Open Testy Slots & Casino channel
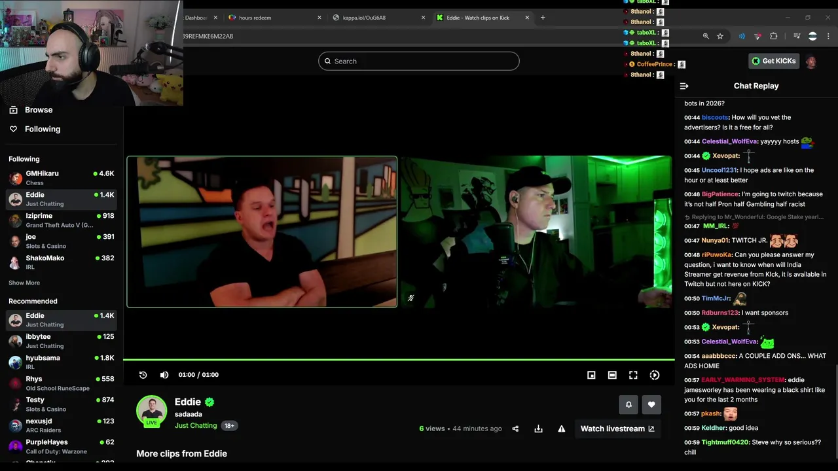838x471 pixels. (62, 404)
